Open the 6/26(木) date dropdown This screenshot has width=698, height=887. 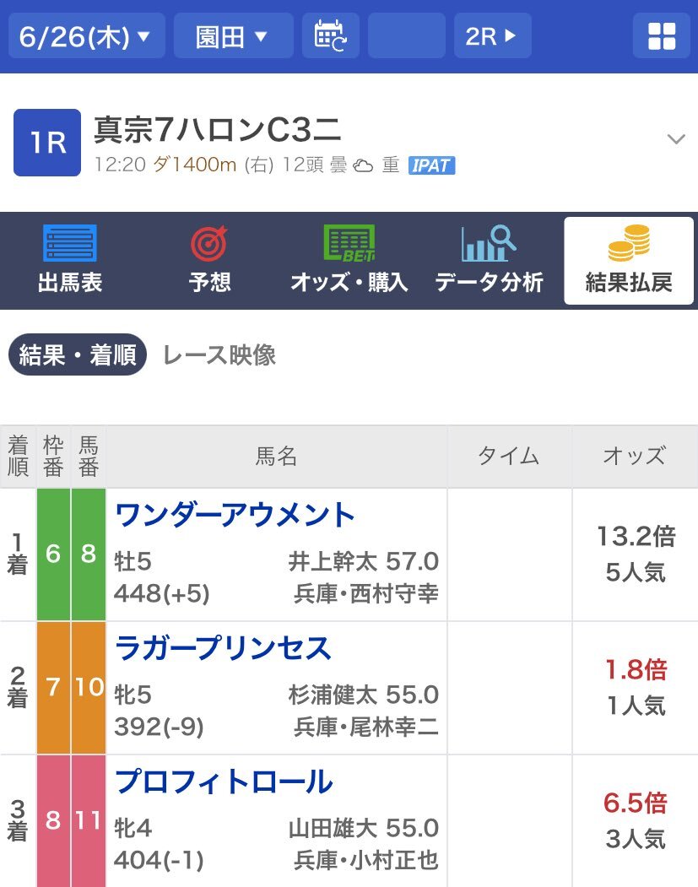(x=87, y=36)
